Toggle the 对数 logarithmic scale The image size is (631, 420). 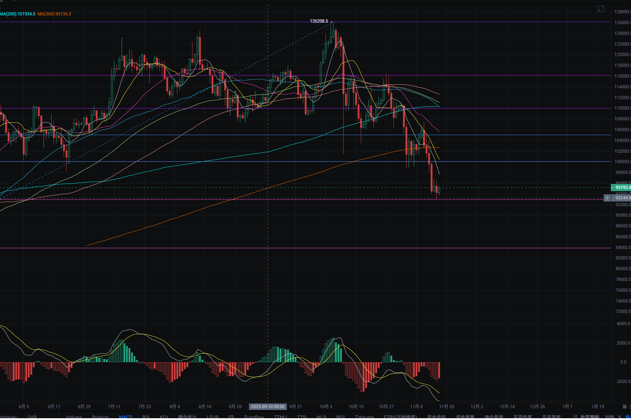610,417
